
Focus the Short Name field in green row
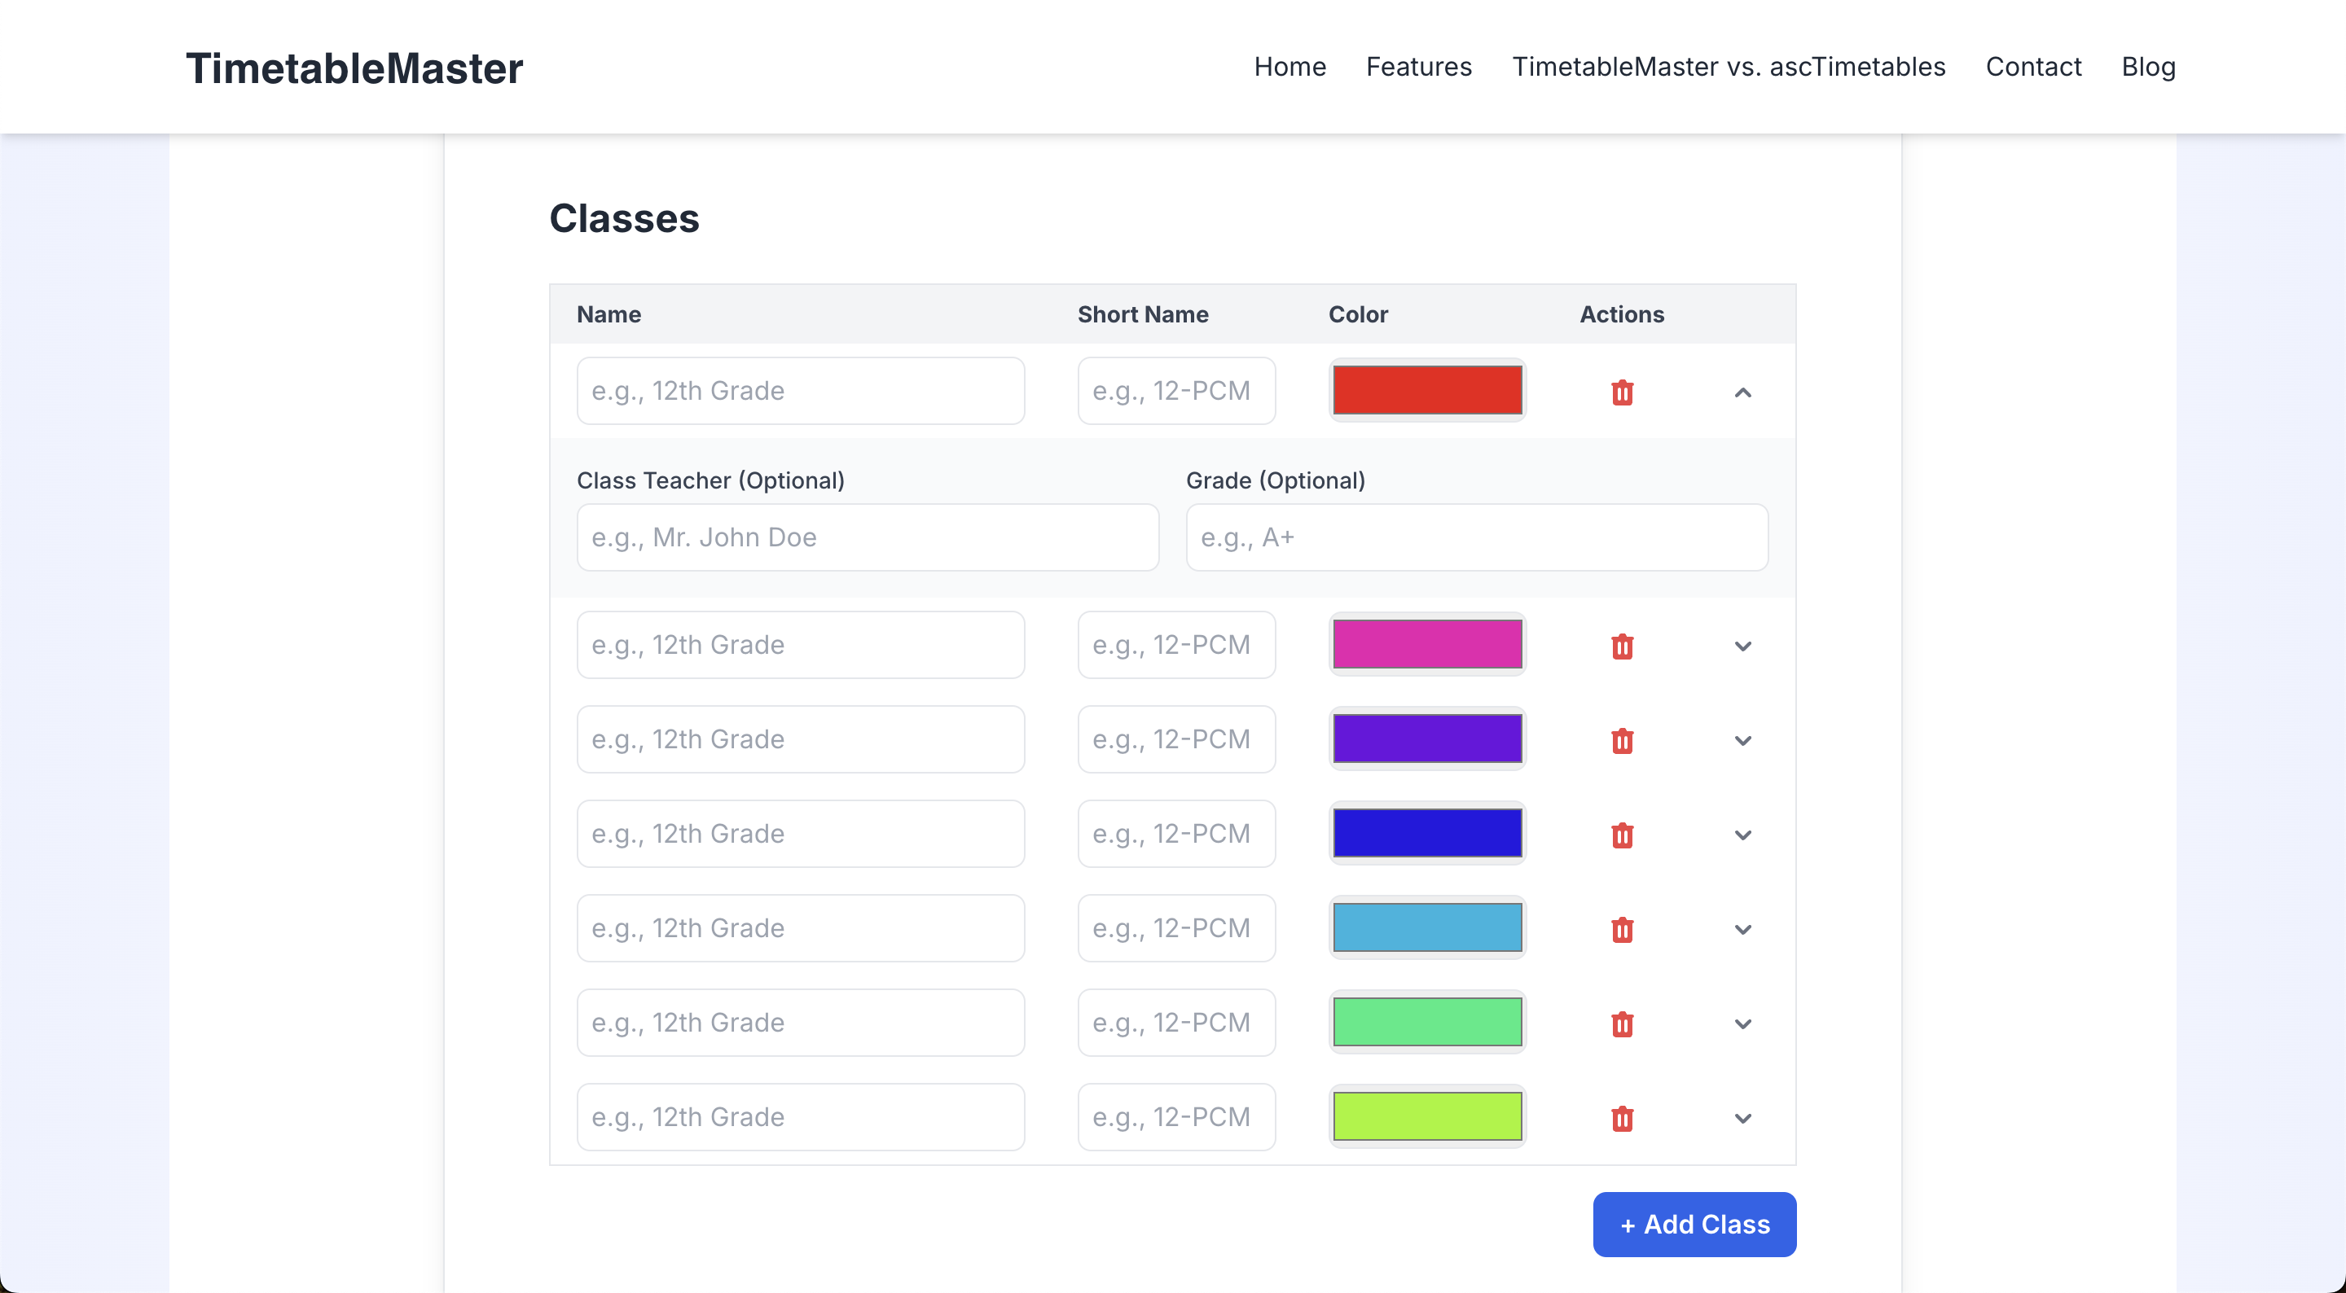tap(1176, 1023)
